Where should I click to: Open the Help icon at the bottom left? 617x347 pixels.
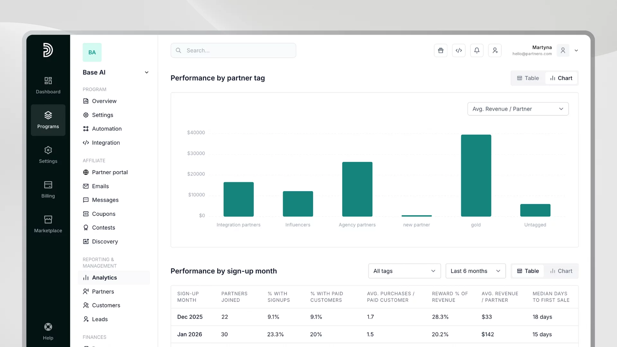[x=48, y=327]
